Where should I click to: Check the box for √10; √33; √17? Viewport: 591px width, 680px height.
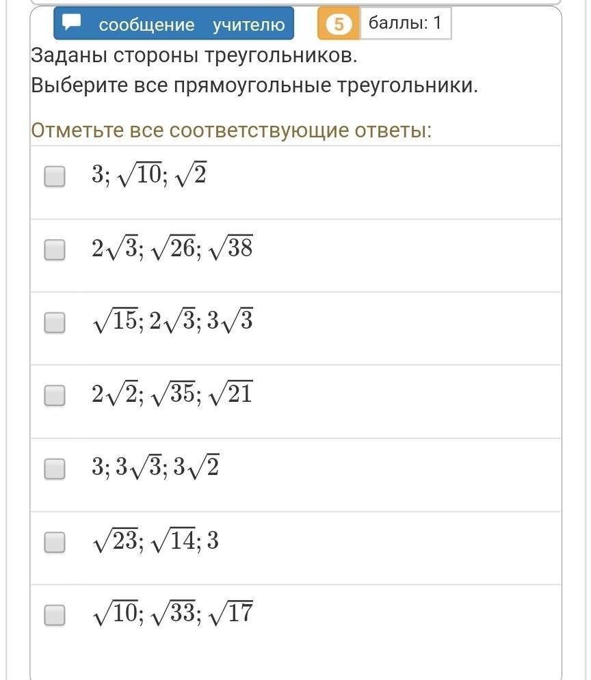(x=55, y=615)
